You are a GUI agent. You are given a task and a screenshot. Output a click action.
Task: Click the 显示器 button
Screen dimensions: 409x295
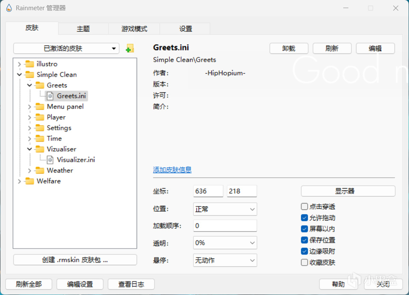pyautogui.click(x=348, y=191)
